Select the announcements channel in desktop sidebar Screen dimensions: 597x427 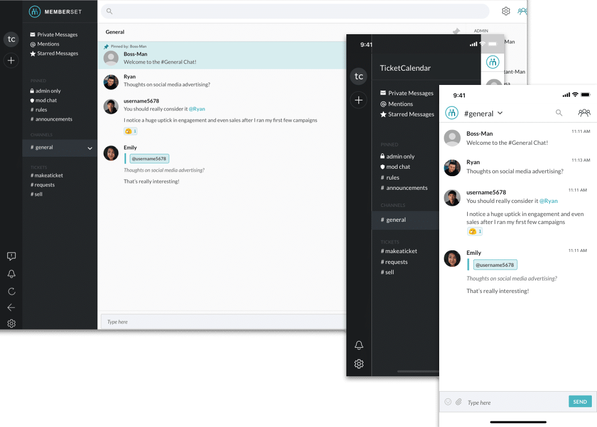53,119
